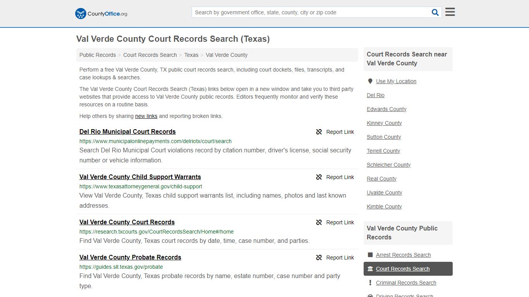The height and width of the screenshot is (297, 529).
Task: Click the courthouse icon for Court Records Search
Action: click(x=370, y=269)
